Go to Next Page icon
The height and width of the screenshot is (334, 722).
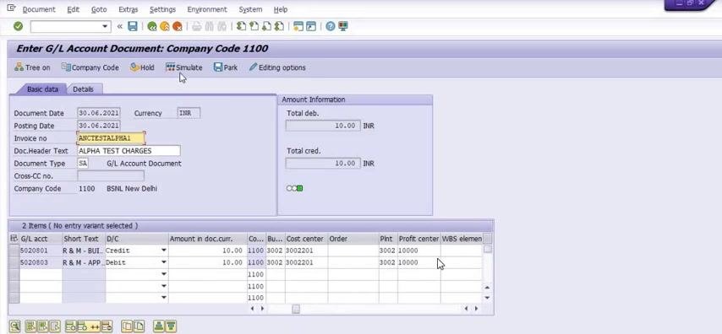tap(266, 27)
